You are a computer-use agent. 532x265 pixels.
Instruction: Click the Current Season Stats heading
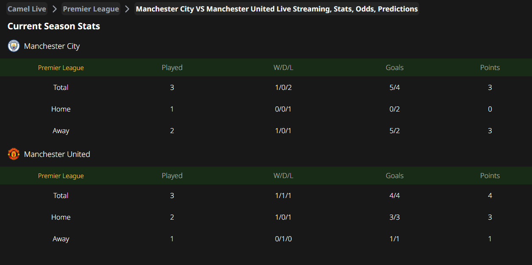(54, 26)
